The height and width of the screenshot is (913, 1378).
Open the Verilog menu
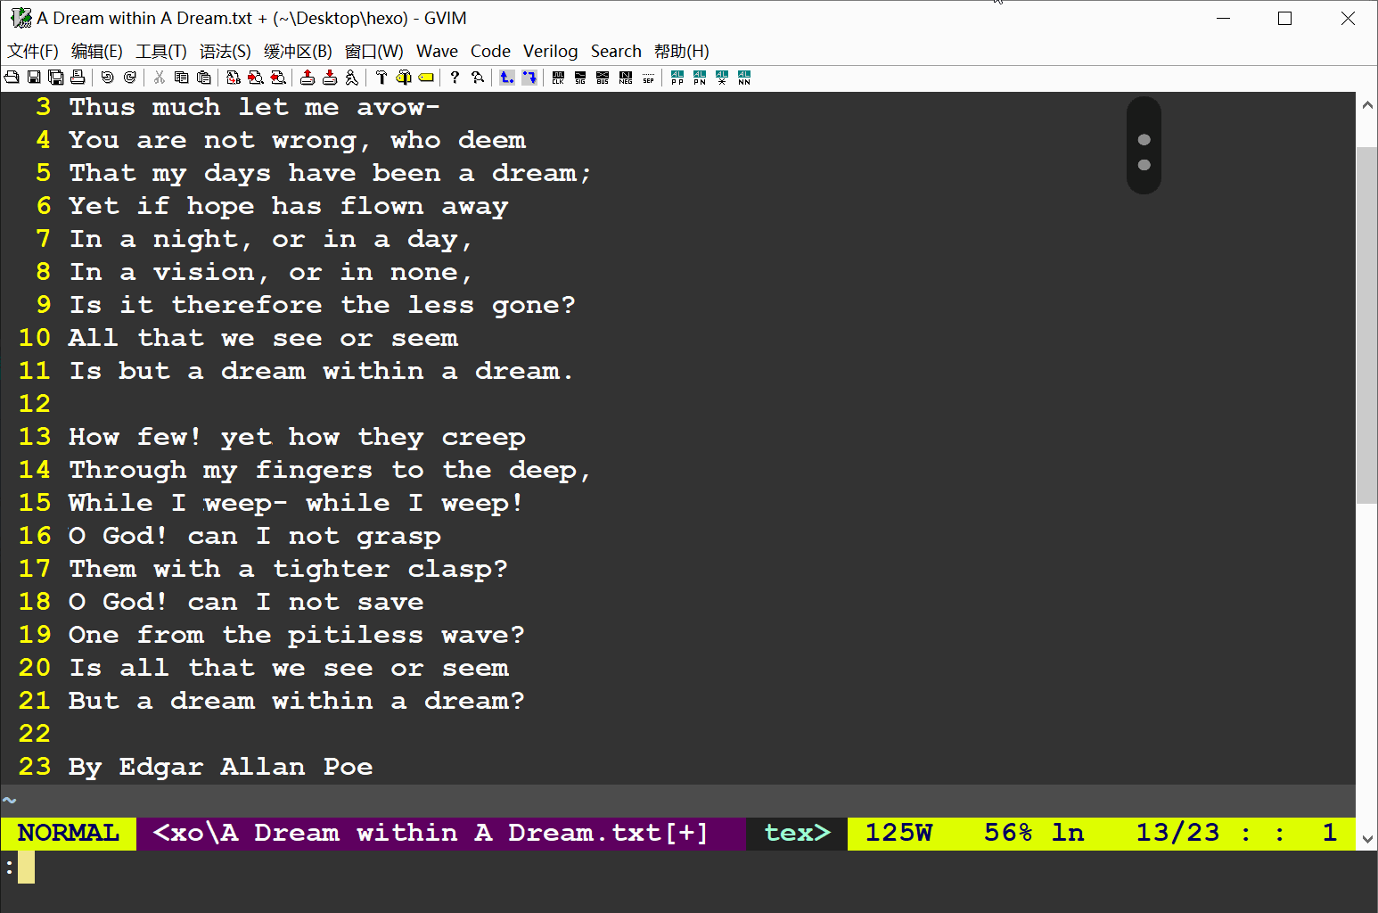point(550,52)
